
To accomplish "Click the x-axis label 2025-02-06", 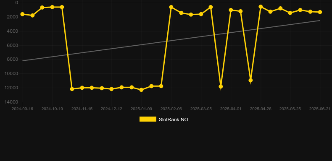I will (x=171, y=109).
